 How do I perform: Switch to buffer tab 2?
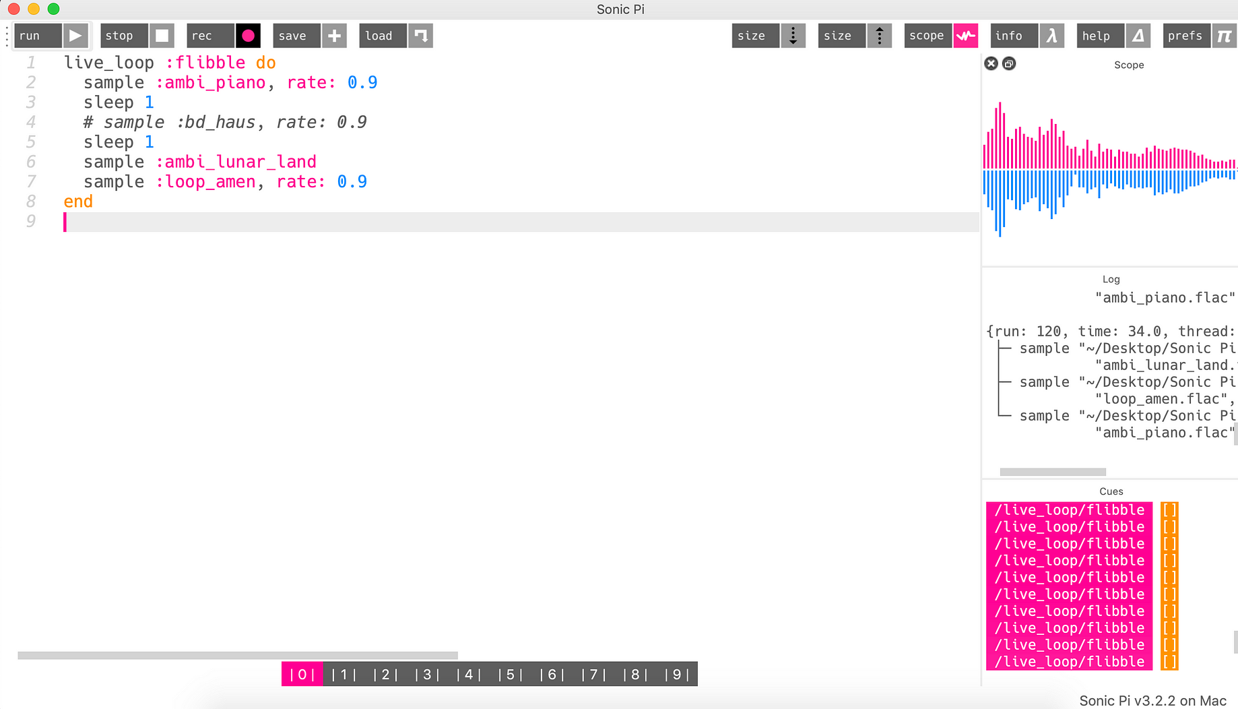tap(385, 674)
